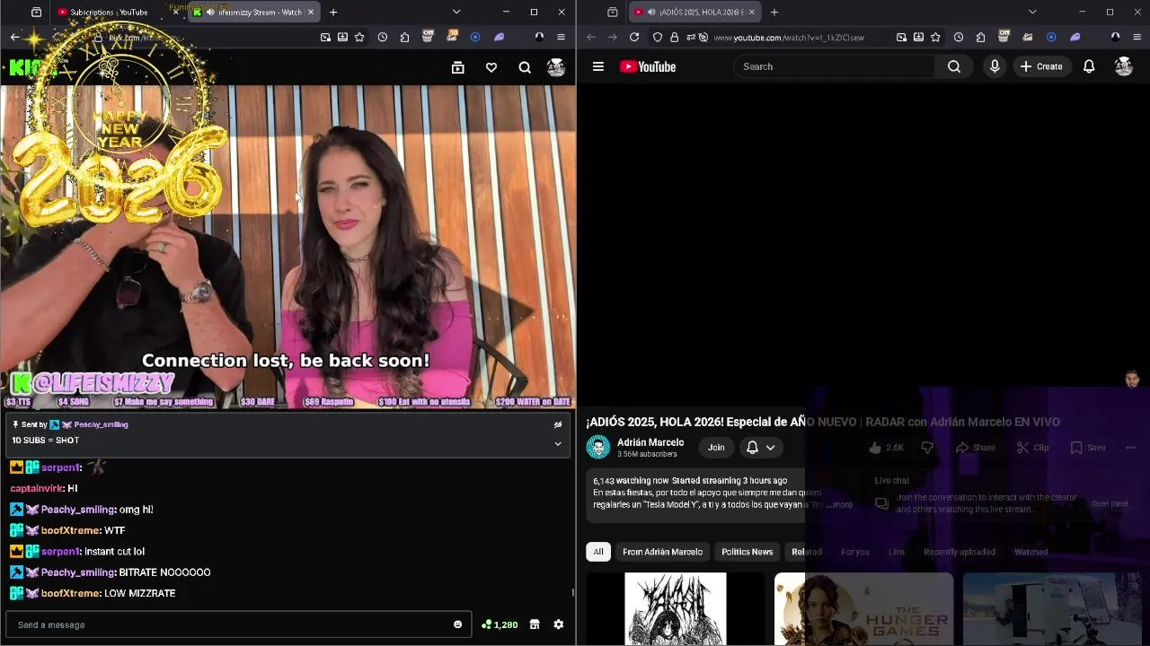This screenshot has width=1150, height=646.
Task: Open Peachy_smiling name in pinned message
Action: click(x=101, y=424)
